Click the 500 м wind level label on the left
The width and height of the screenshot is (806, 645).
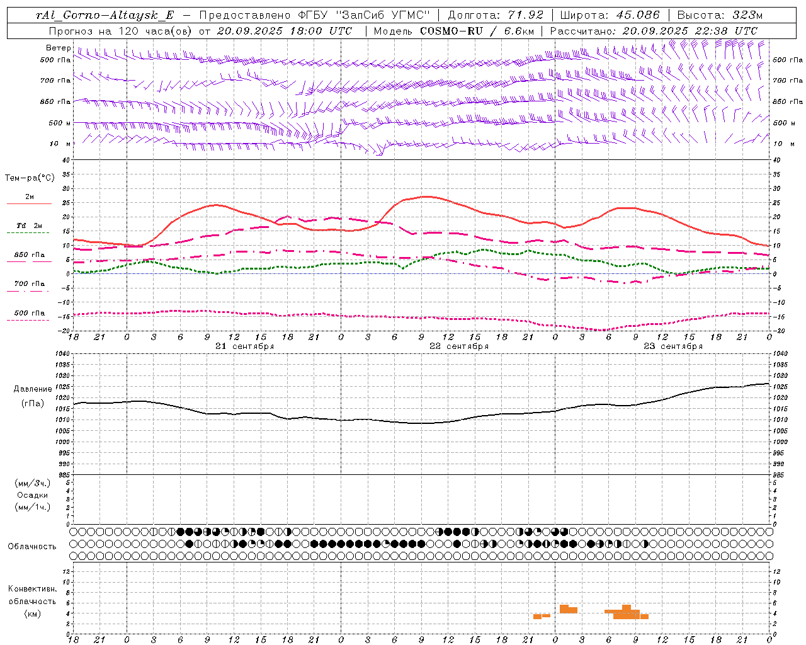point(60,123)
